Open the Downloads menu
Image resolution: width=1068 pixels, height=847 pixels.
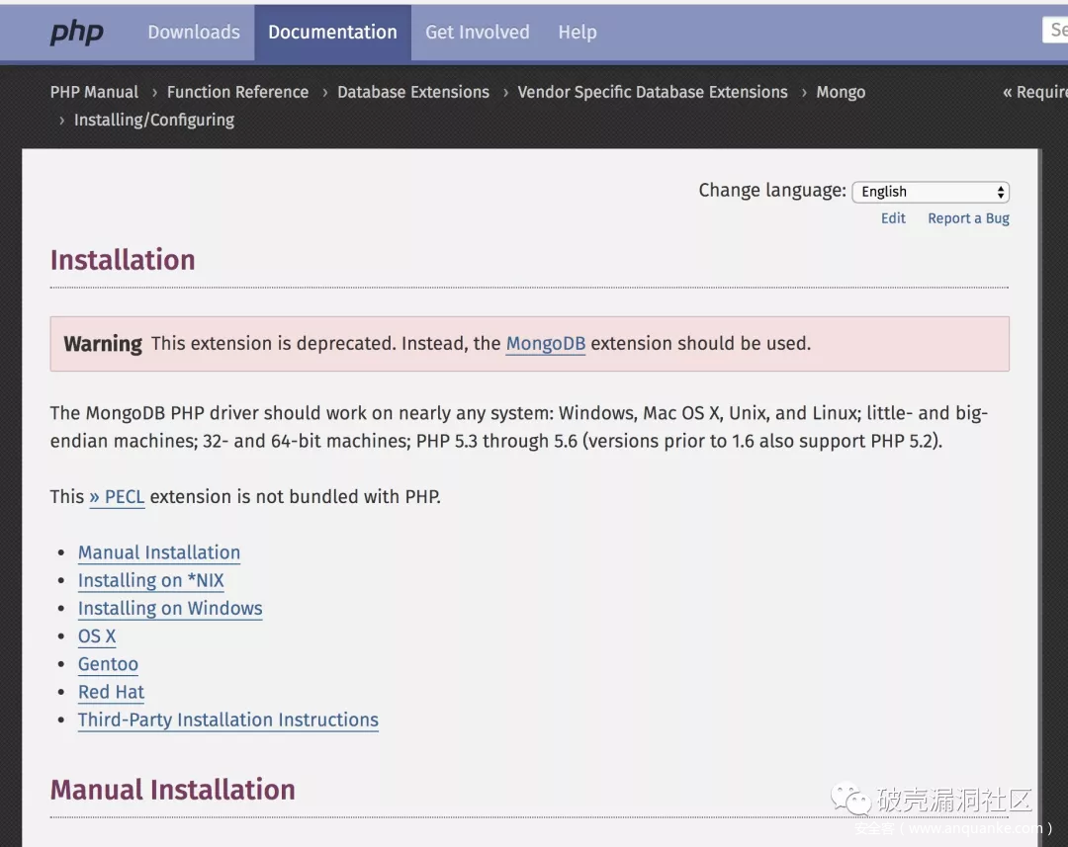(194, 32)
